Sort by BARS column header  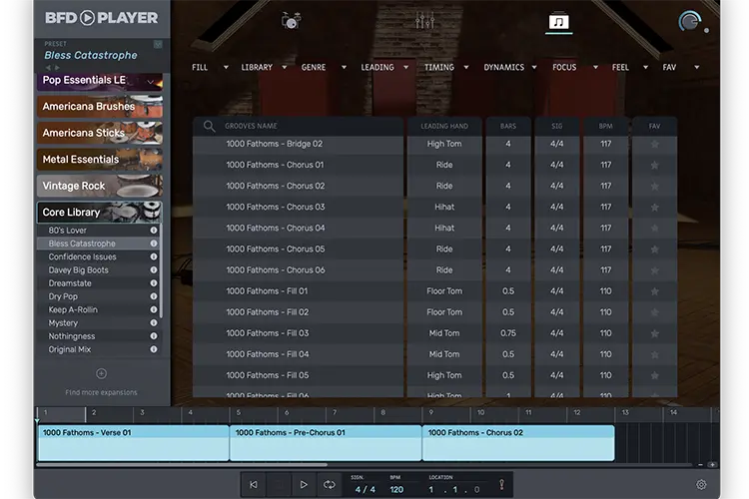(508, 126)
